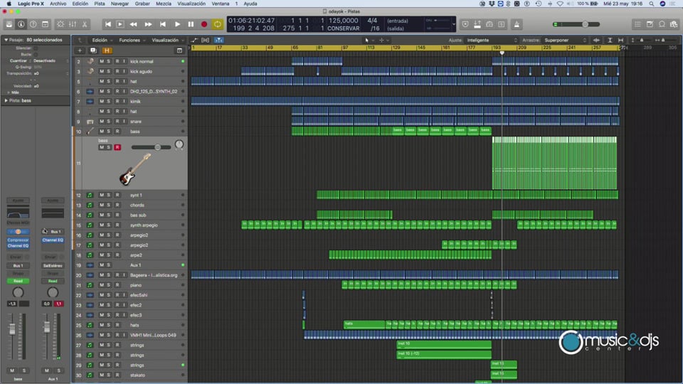Viewport: 683px width, 384px height.
Task: Toggle the yellow Cycle mode button
Action: [217, 24]
